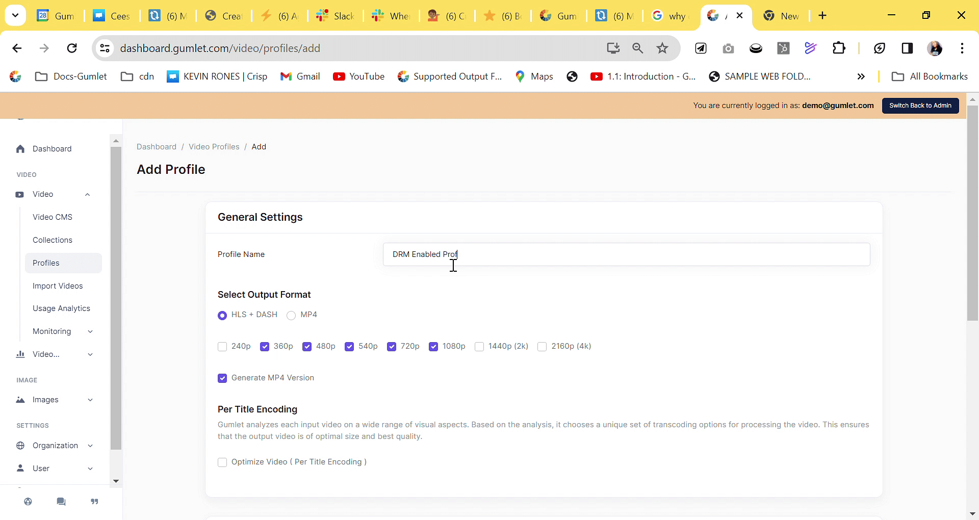Click the Video camera icon in sidebar
The height and width of the screenshot is (520, 979).
(x=20, y=194)
